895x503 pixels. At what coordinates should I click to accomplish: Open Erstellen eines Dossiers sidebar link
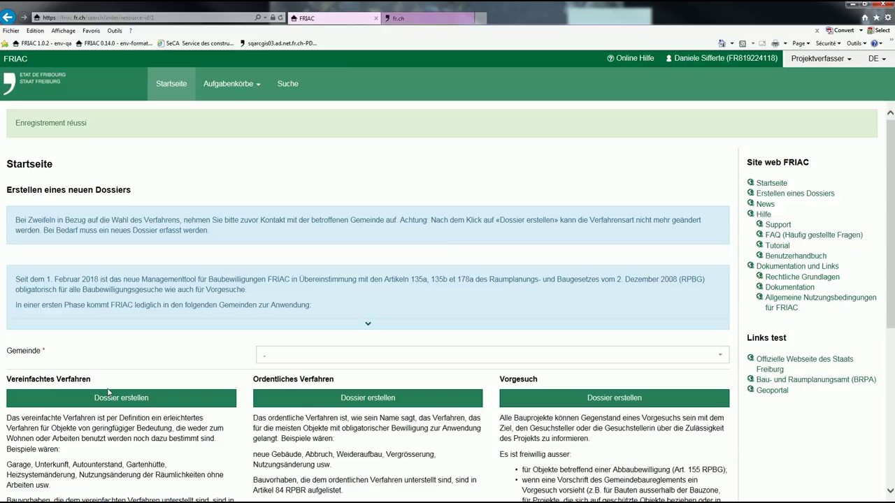(795, 194)
